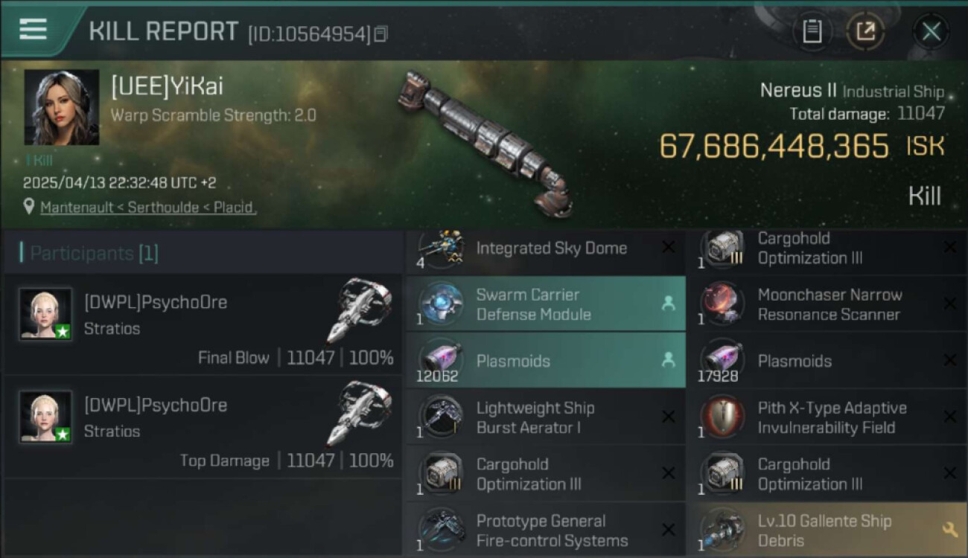Copy the kill report ID

click(381, 33)
